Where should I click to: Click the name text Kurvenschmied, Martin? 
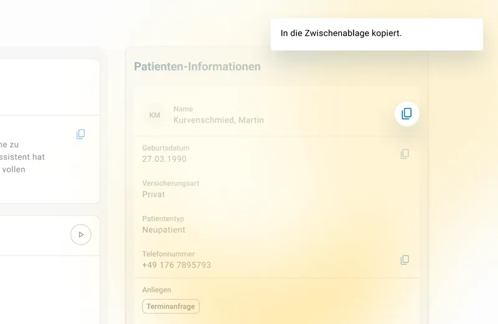[218, 120]
